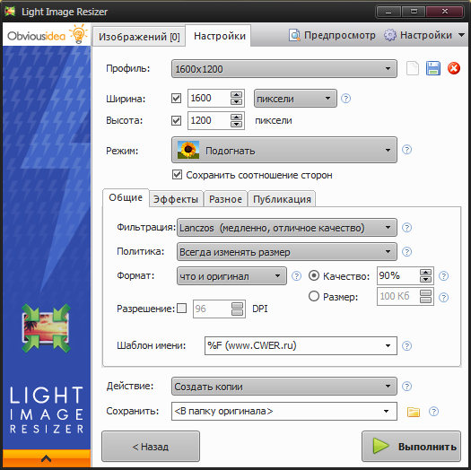Click the Выполнить button
The image size is (471, 470).
[411, 447]
